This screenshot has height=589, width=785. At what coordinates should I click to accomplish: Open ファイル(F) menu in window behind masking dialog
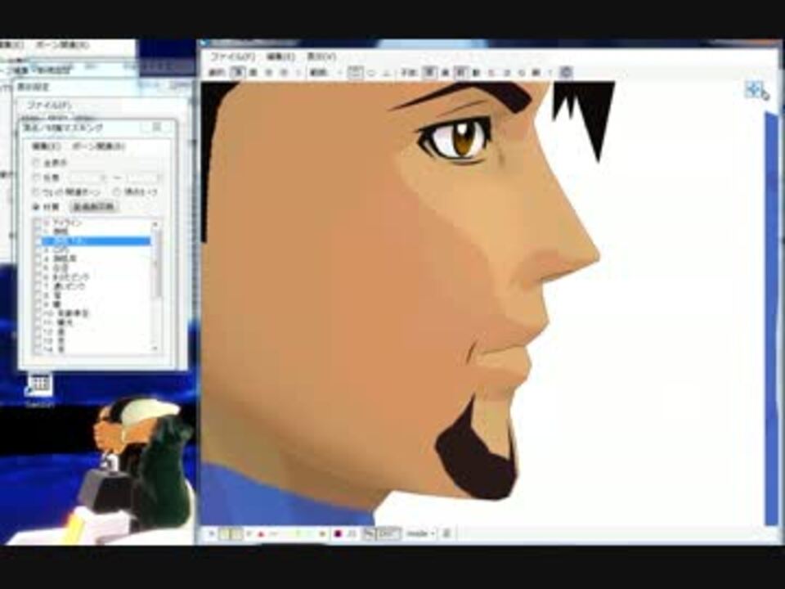coord(48,106)
